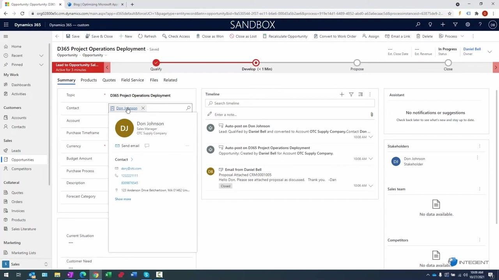Open Opportunities in the left navigation
The width and height of the screenshot is (499, 280).
tap(23, 159)
